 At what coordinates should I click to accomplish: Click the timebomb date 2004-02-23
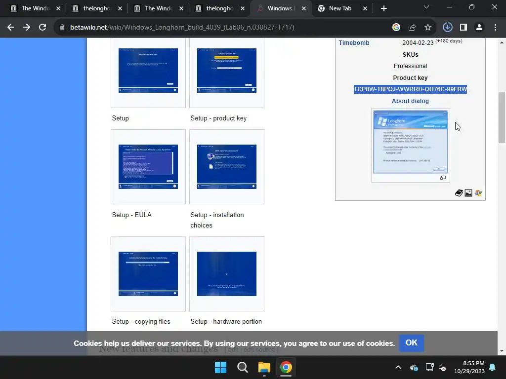[418, 43]
